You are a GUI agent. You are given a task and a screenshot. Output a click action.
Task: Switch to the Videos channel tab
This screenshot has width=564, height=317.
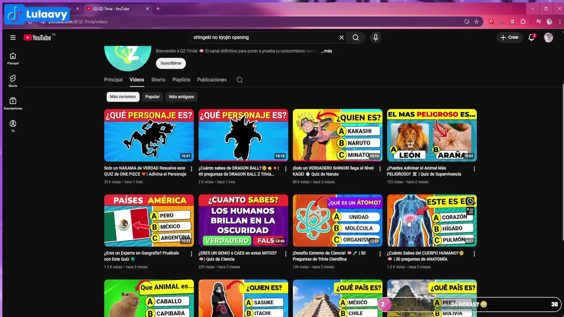137,80
